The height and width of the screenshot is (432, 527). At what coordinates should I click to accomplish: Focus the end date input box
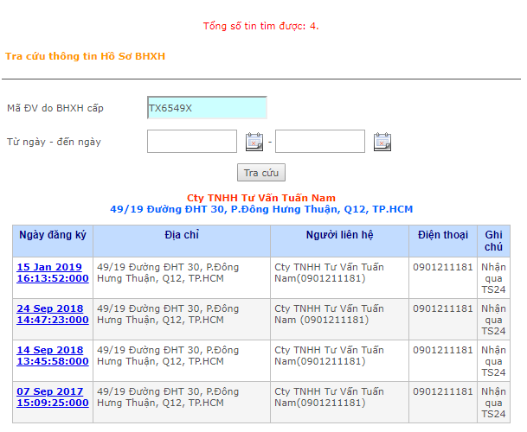pos(320,142)
